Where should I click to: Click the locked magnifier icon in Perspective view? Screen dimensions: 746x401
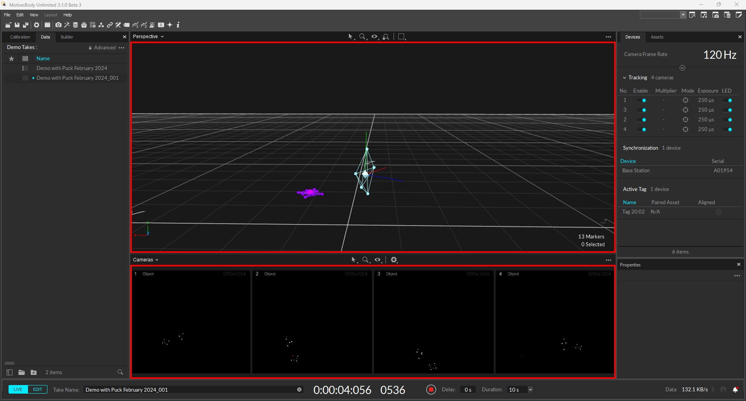coord(386,37)
